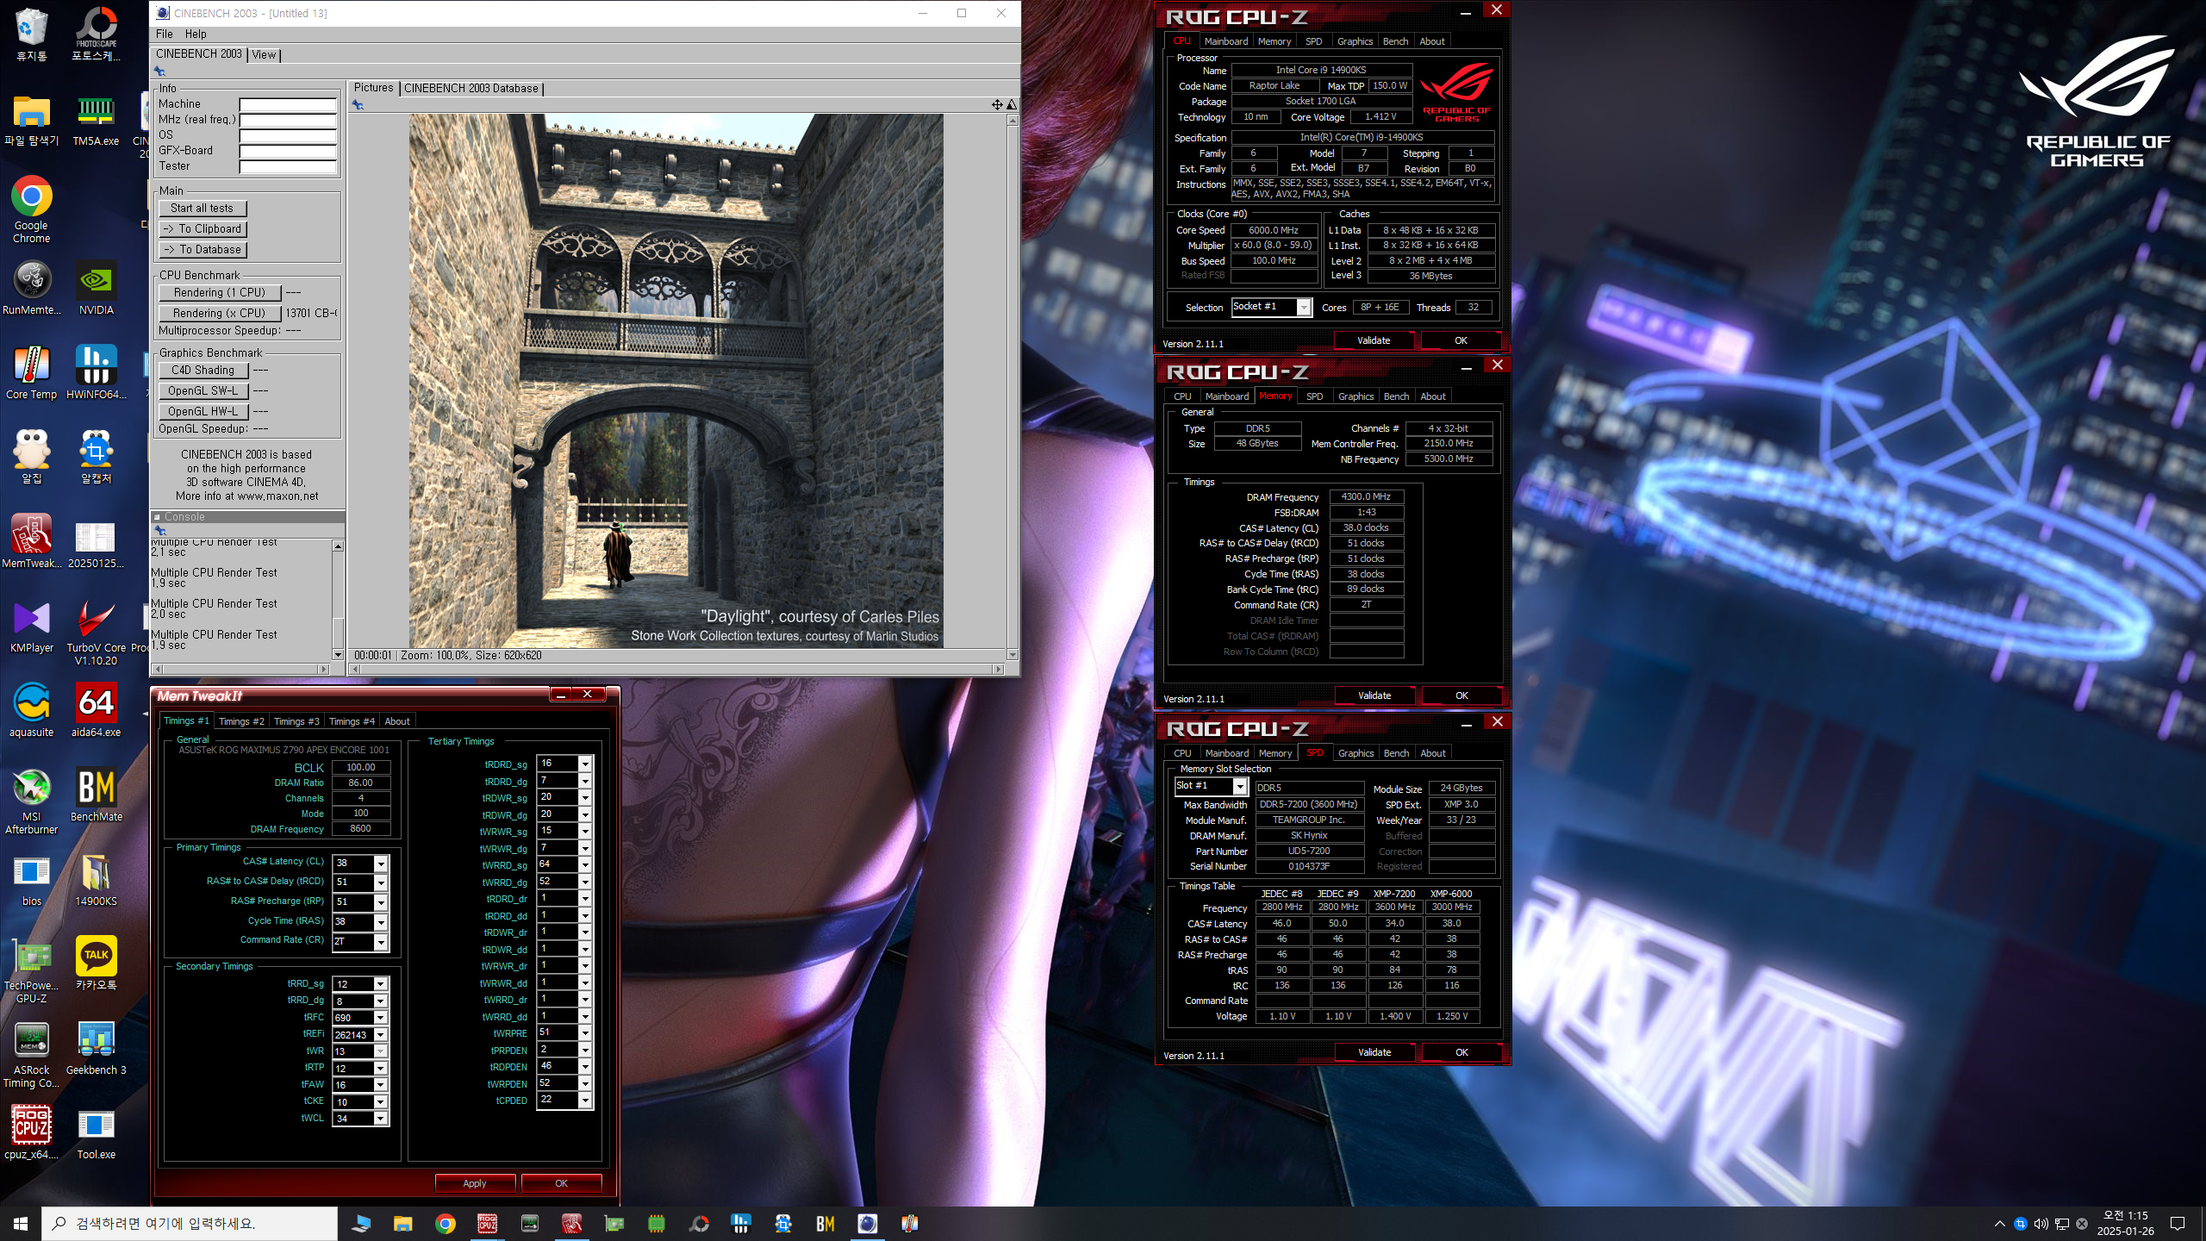The height and width of the screenshot is (1241, 2206).
Task: Launch Google Chrome from desktop
Action: [x=31, y=209]
